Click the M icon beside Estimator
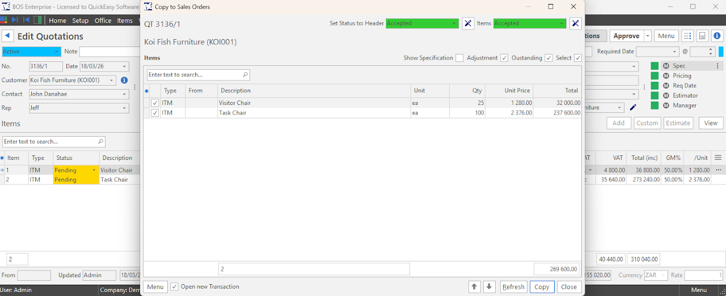The height and width of the screenshot is (296, 726). (666, 96)
